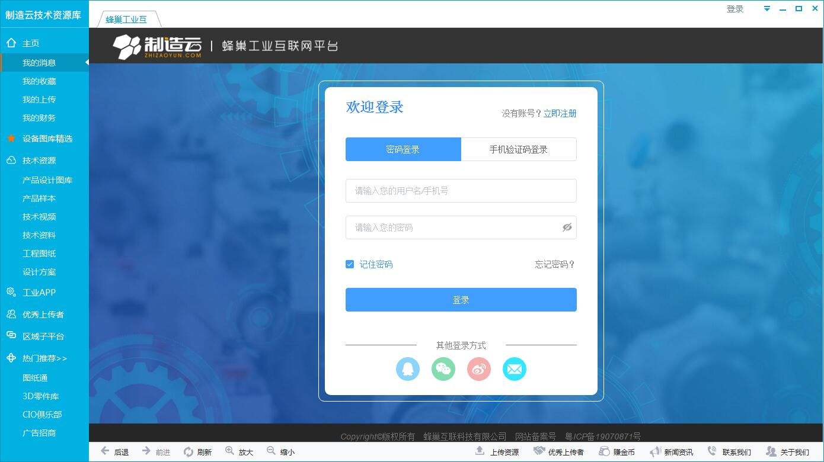Open the title bar dropdown arrow menu
Screen dimensions: 824x462
[767, 9]
